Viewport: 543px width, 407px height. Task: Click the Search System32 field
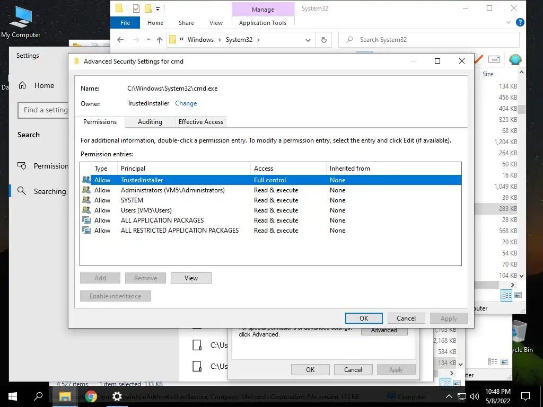click(429, 40)
